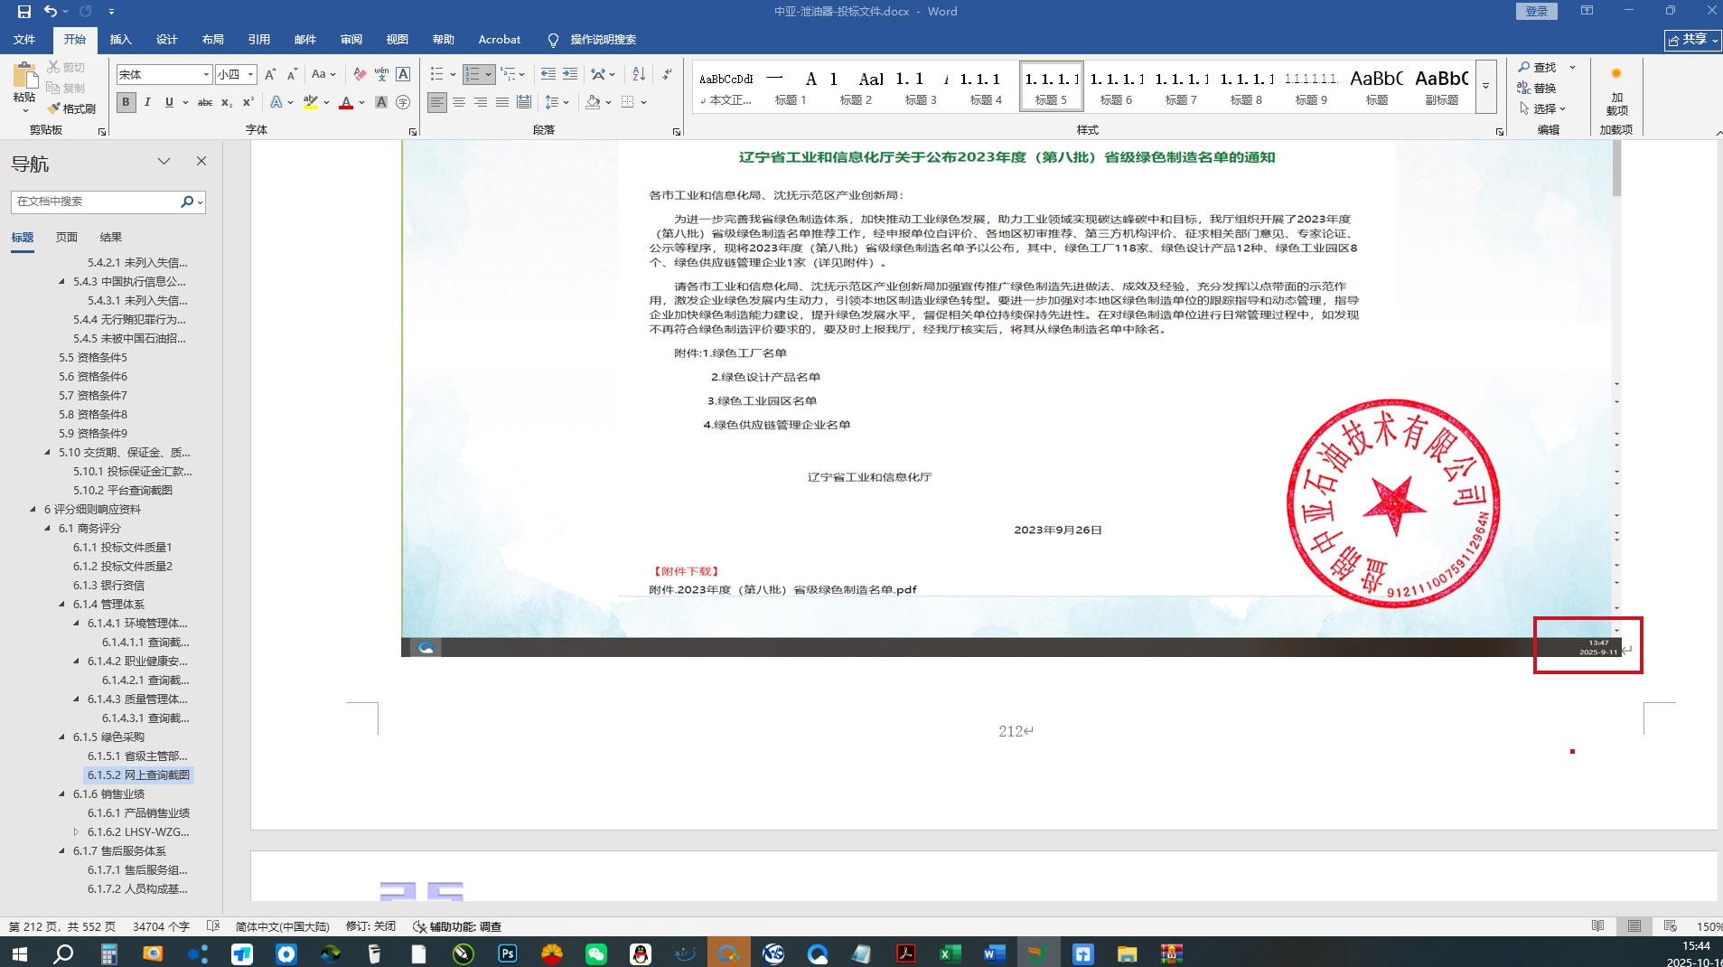This screenshot has width=1723, height=967.
Task: Toggle superscript formatting
Action: (x=248, y=102)
